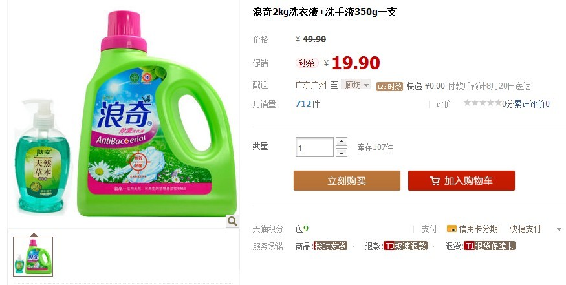Image resolution: width=566 pixels, height=285 pixels.
Task: Click the 123时效 delivery badge
Action: coord(389,86)
